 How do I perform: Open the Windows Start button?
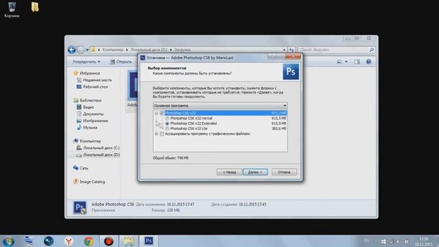(8, 241)
